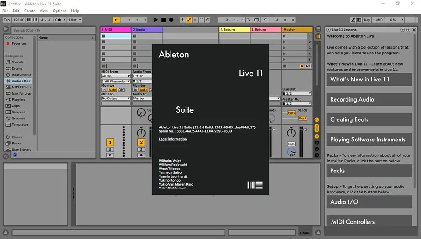The width and height of the screenshot is (421, 239).
Task: Open the Options menu
Action: pyautogui.click(x=59, y=11)
